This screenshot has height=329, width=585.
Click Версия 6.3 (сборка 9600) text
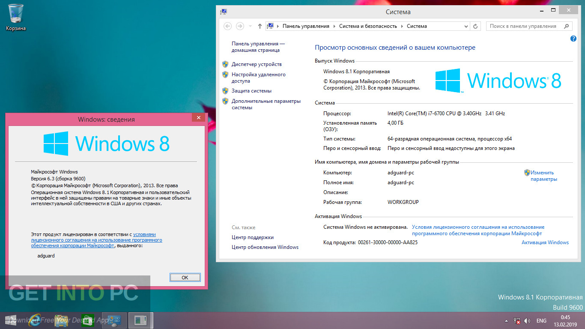click(x=58, y=179)
